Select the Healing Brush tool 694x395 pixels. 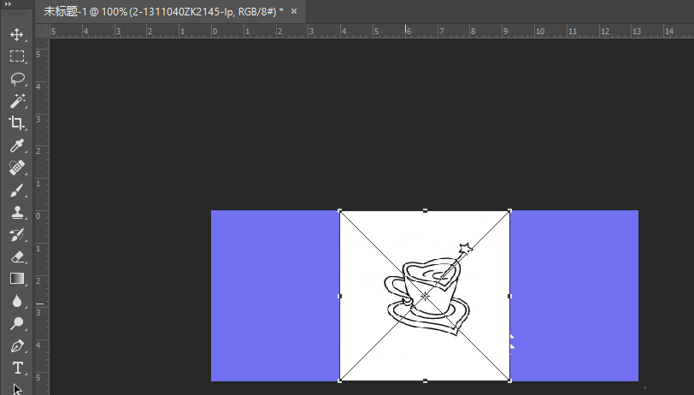pos(17,168)
